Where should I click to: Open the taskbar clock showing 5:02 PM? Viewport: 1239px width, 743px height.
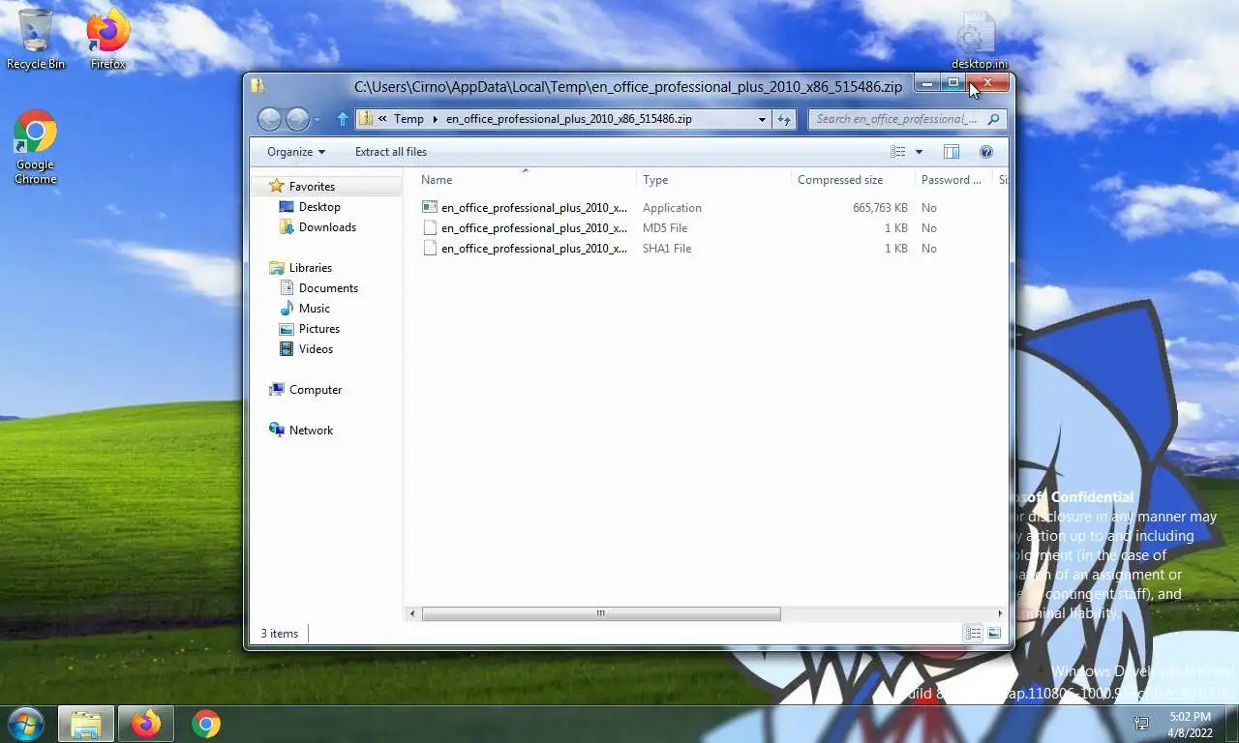click(x=1191, y=725)
